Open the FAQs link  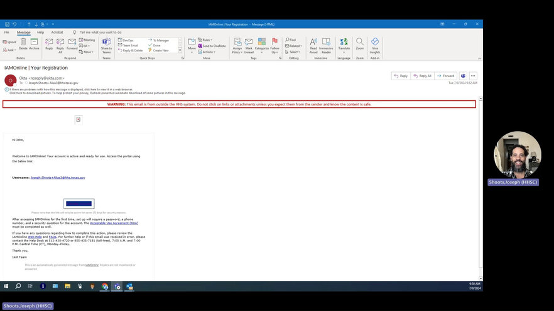pyautogui.click(x=53, y=237)
